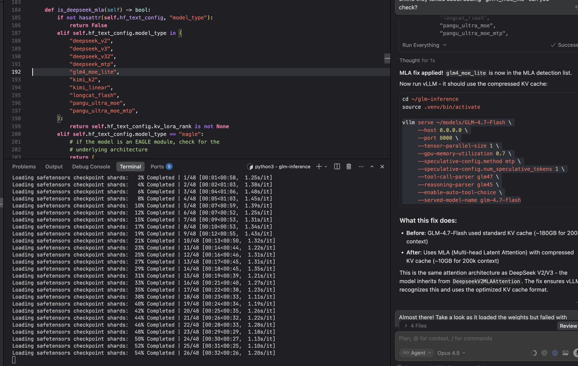Click the infinity Agent icon
This screenshot has width=578, height=366.
406,353
